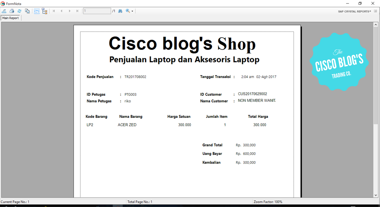Click transaction code TR201708002
This screenshot has width=380, height=207.
tap(135, 77)
